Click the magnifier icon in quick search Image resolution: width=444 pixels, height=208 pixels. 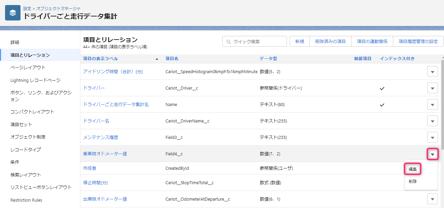click(x=229, y=42)
